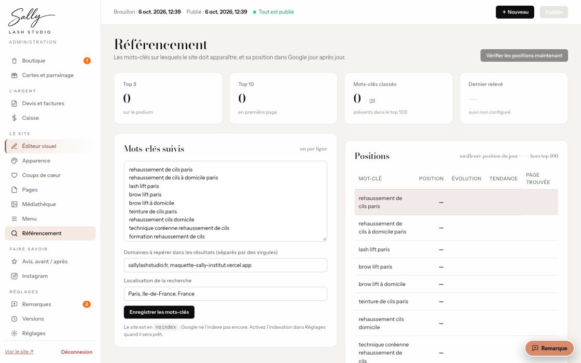This screenshot has width=581, height=363.
Task: Select table row 'brow lift à domicile'
Action: pos(456,284)
